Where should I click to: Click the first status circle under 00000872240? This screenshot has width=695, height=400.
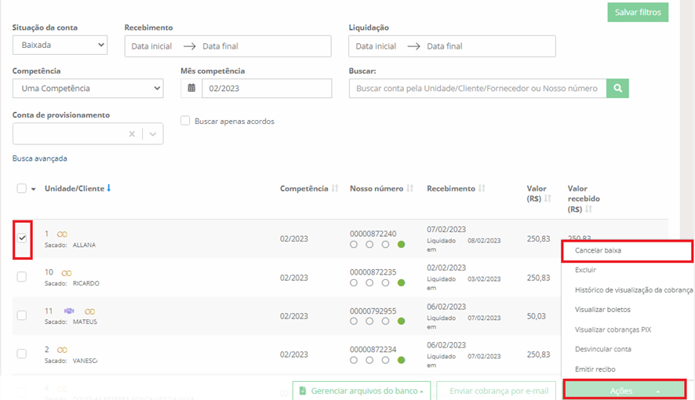click(x=353, y=245)
